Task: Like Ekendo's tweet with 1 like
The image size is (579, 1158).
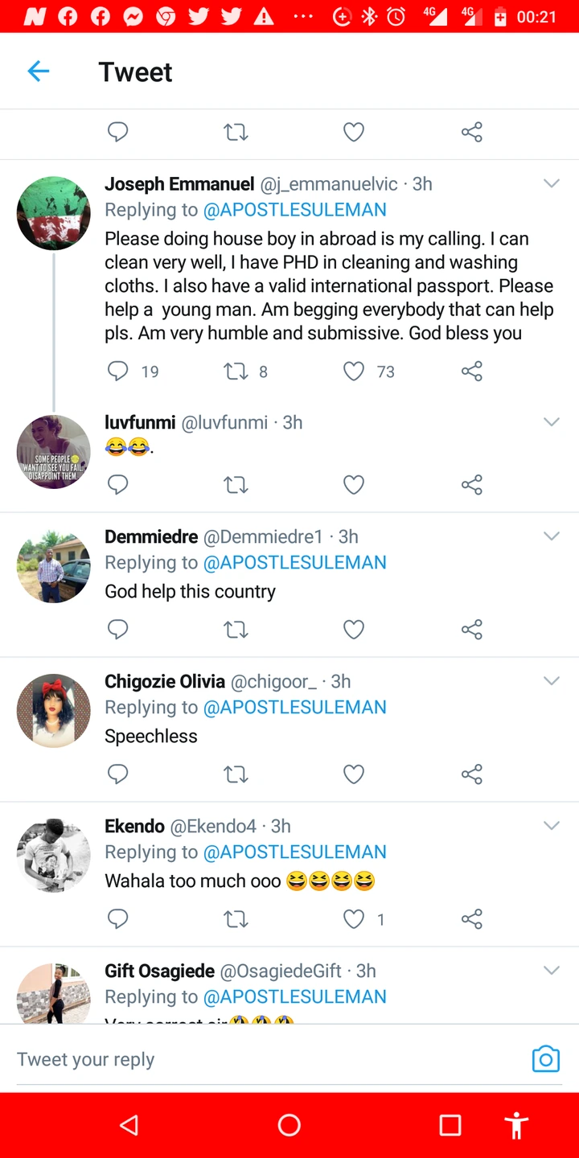Action: (x=354, y=918)
